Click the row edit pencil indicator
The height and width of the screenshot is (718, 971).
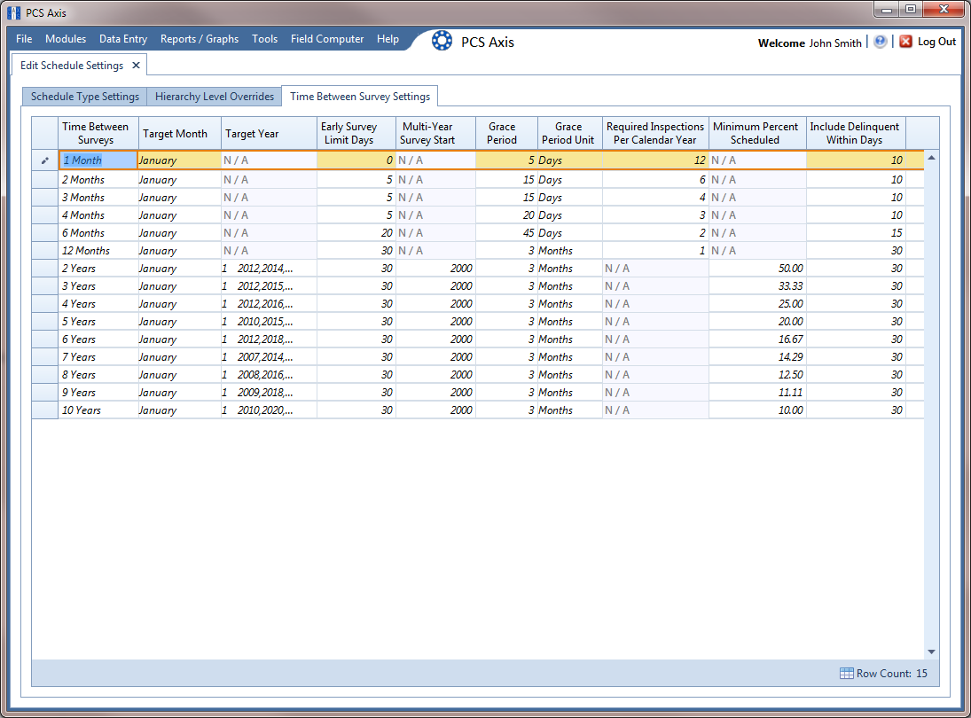(44, 160)
